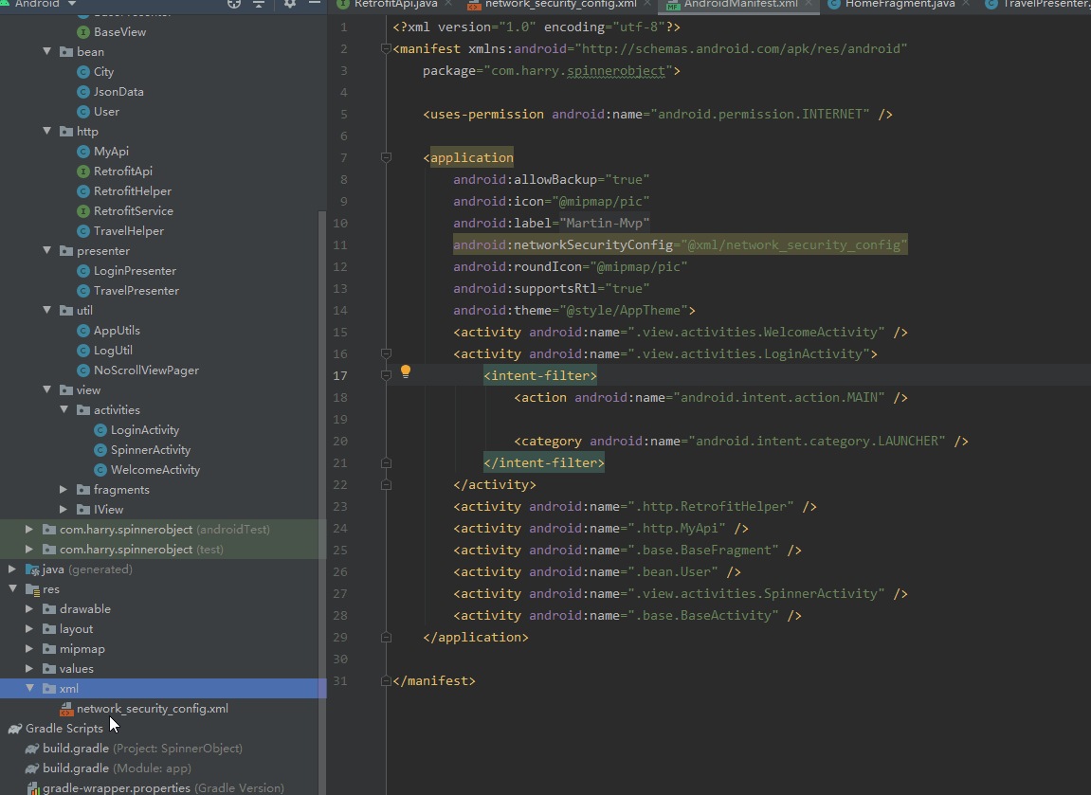Switch to RetrofitApi.java editor tab
Screen dimensions: 1091x795
393,4
